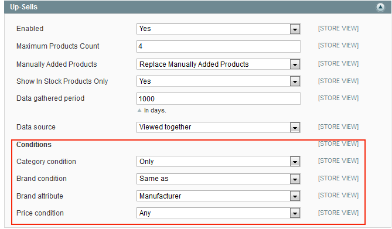The width and height of the screenshot is (392, 229).
Task: Click the Enabled field label
Action: [30, 29]
